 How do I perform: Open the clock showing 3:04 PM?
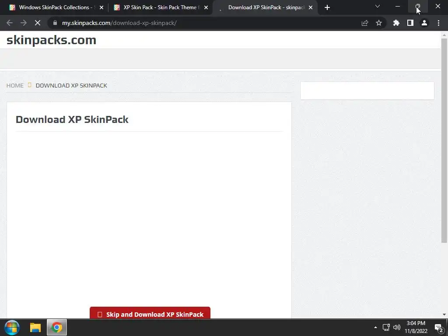(416, 327)
